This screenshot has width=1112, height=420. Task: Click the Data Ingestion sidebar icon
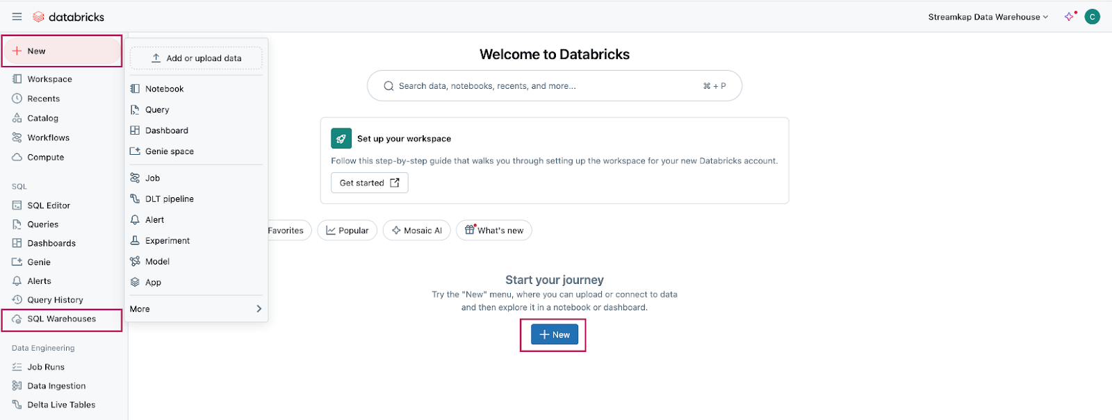(17, 386)
